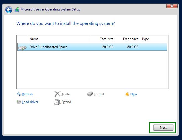Click the Load driver CD icon
The image size is (182, 140).
(19, 102)
